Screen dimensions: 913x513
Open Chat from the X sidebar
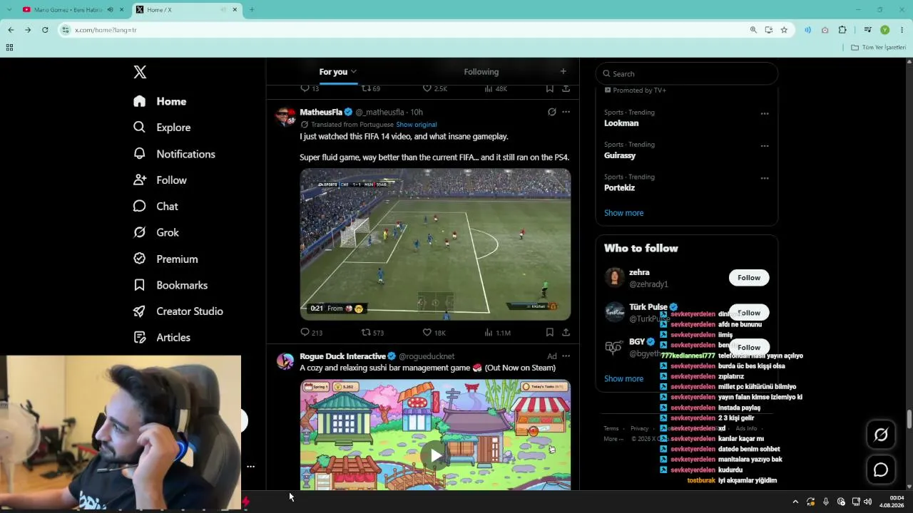tap(155, 207)
